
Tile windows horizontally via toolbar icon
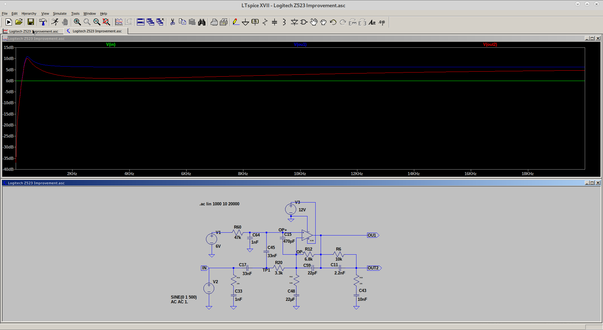coord(141,22)
